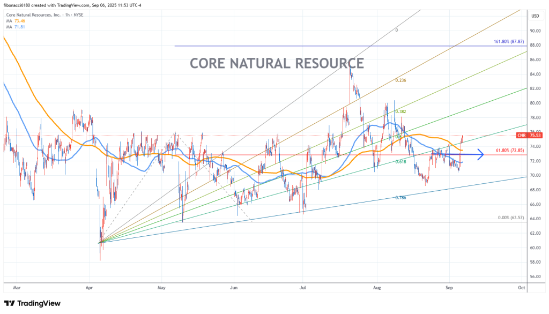Click the 0.382 Fib fan line label
This screenshot has width=549, height=314.
[x=399, y=112]
